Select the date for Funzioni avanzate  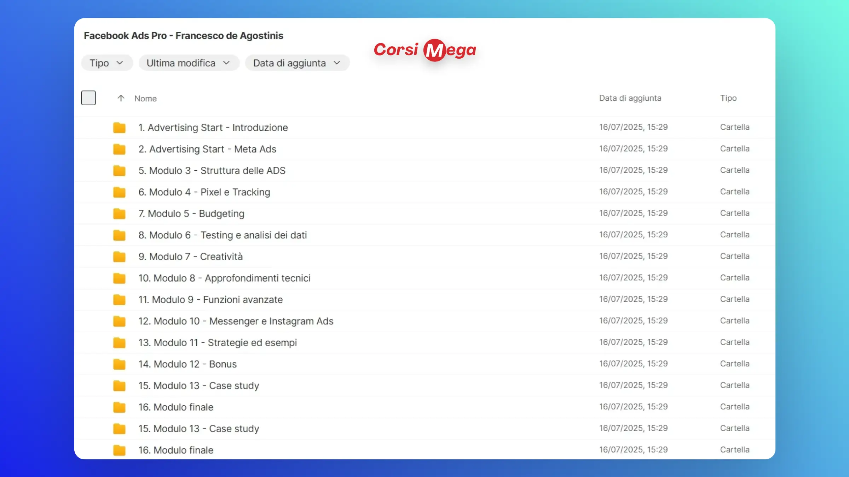tap(633, 299)
